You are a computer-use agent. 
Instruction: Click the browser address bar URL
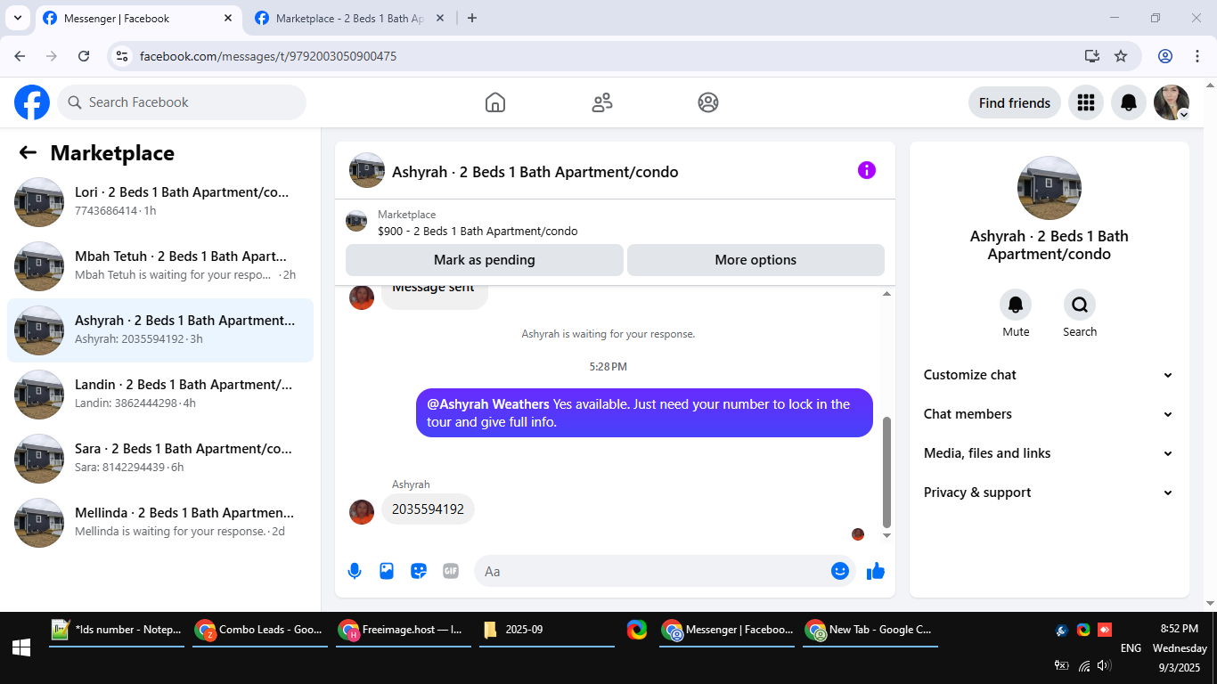pos(268,56)
